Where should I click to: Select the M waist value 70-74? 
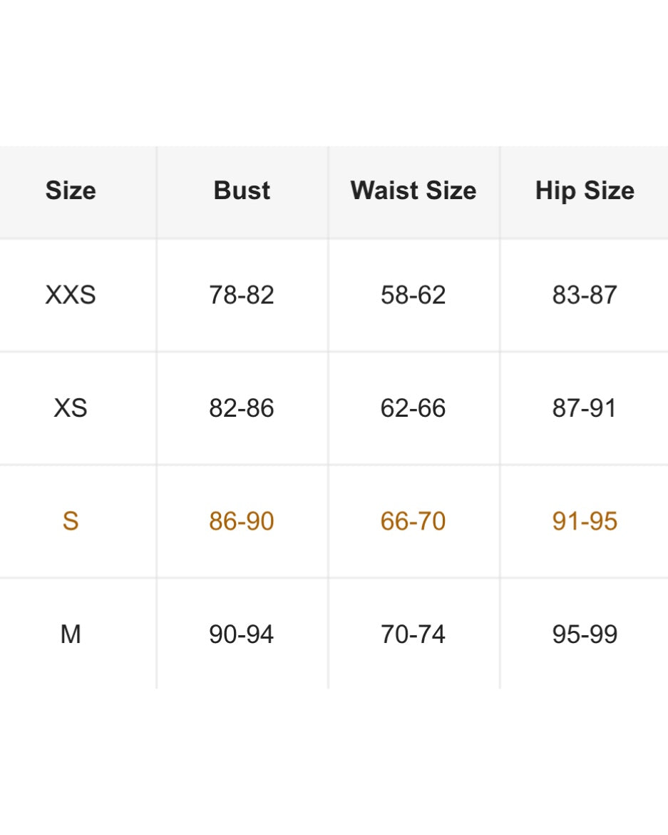[x=413, y=634]
